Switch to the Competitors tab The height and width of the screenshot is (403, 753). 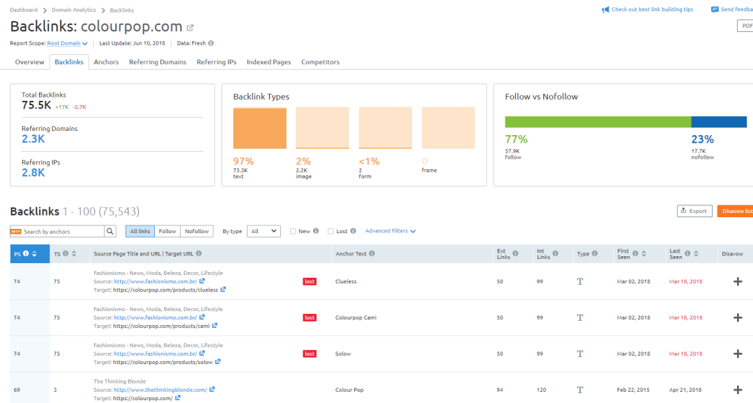tap(320, 62)
